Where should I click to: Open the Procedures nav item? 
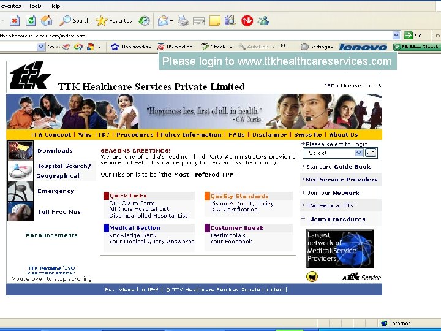135,134
